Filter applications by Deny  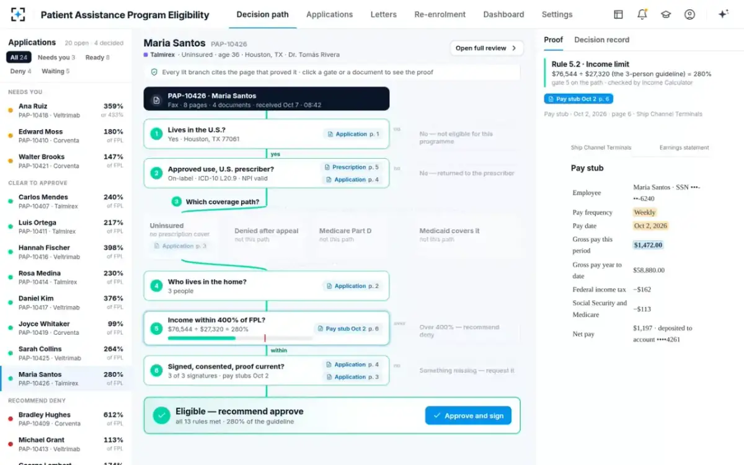pos(21,71)
